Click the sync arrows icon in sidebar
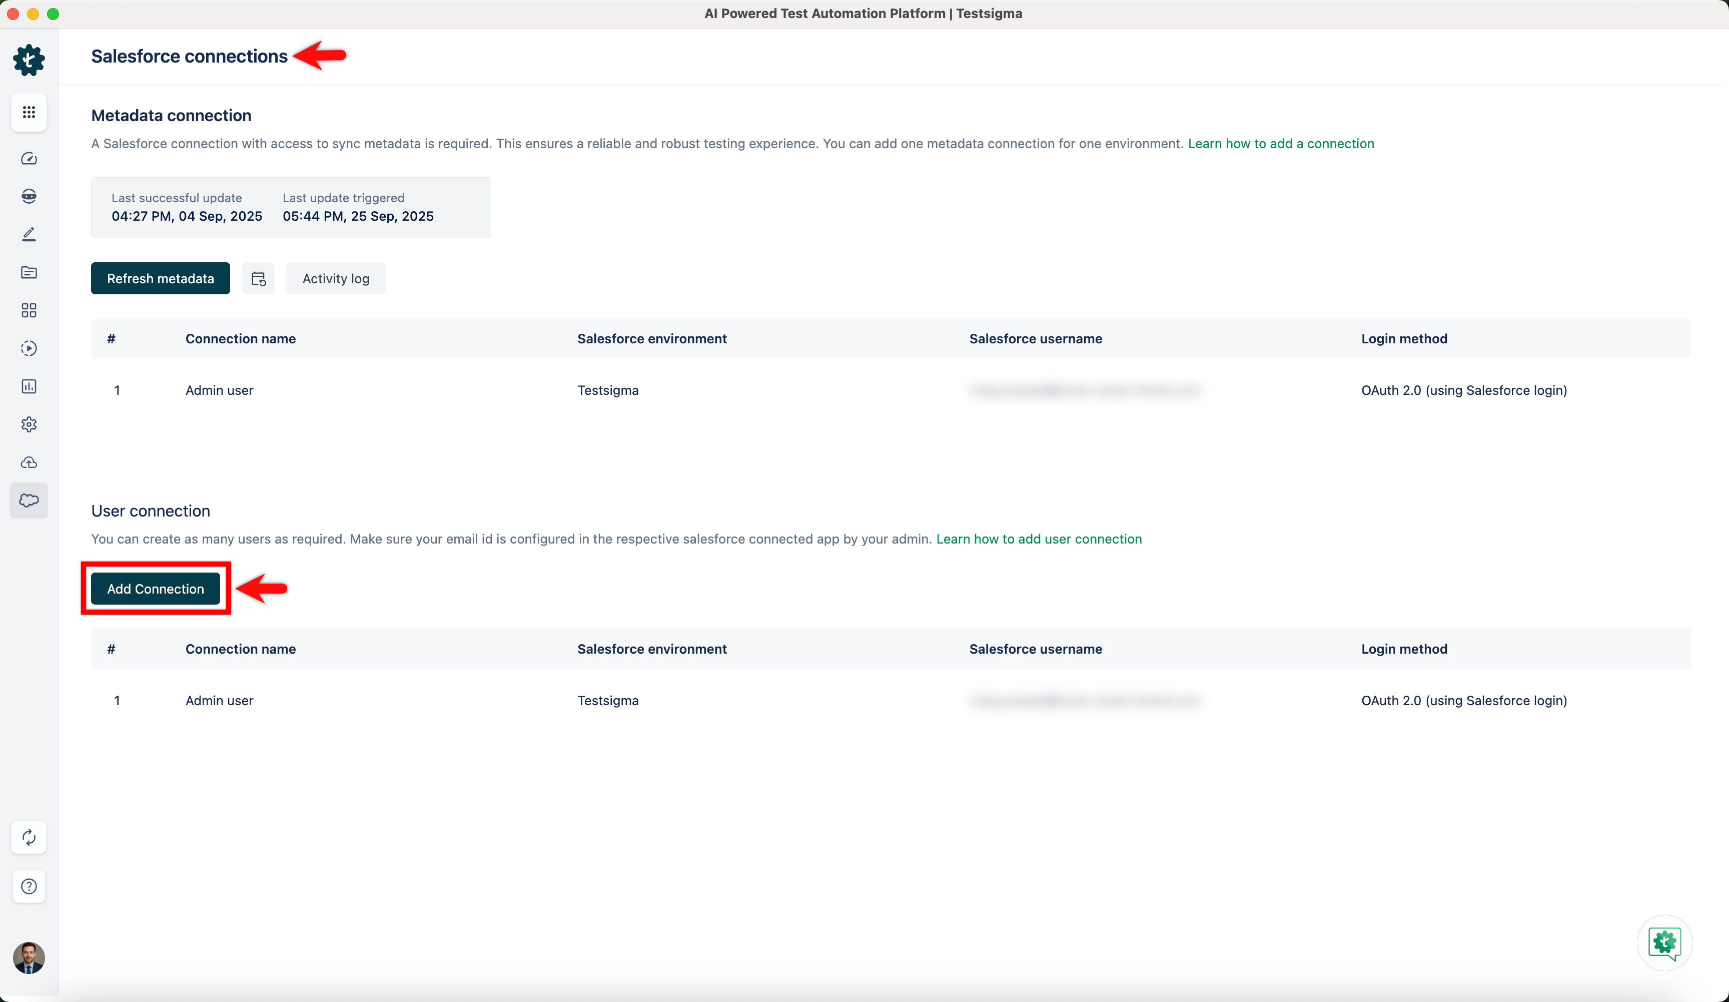This screenshot has height=1002, width=1729. 29,837
